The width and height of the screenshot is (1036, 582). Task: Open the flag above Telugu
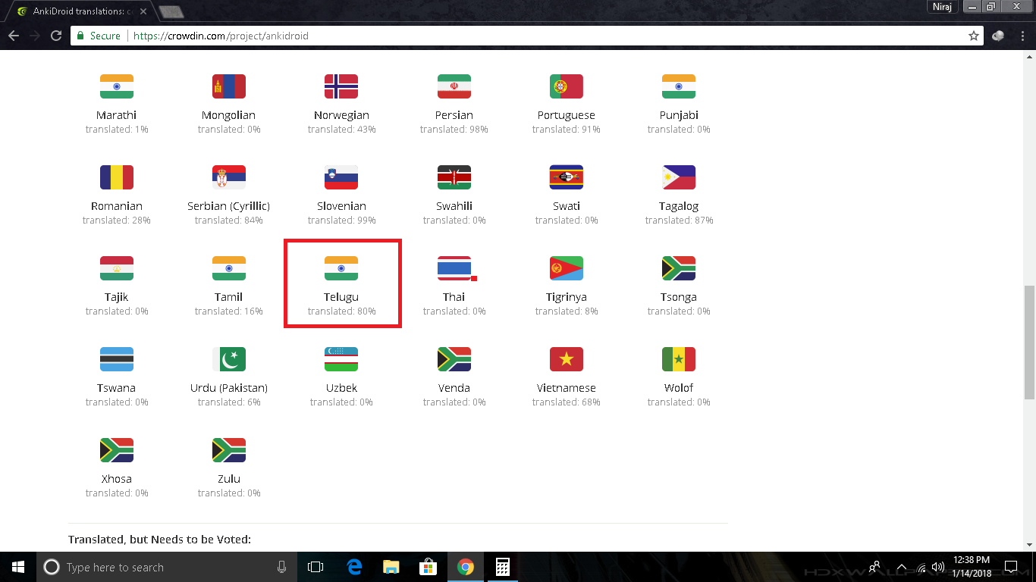(x=341, y=268)
